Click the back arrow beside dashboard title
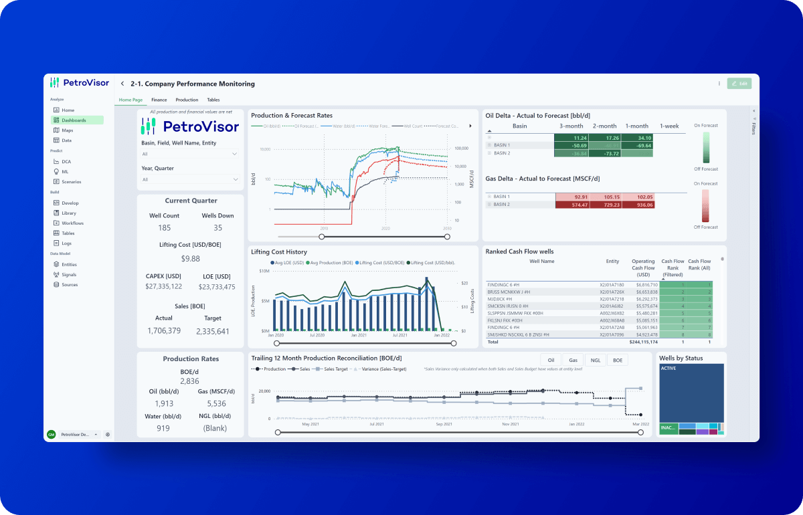This screenshot has width=803, height=515. (122, 84)
